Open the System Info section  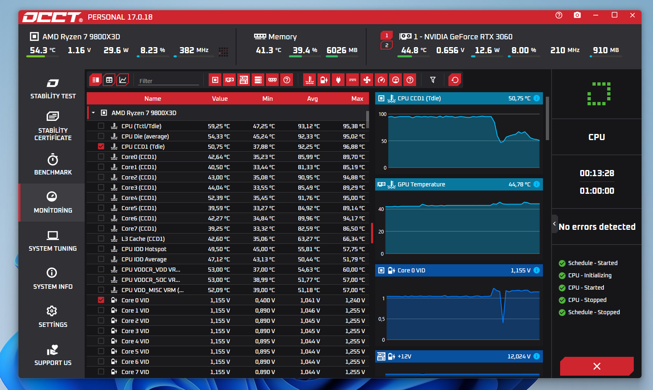pyautogui.click(x=53, y=279)
